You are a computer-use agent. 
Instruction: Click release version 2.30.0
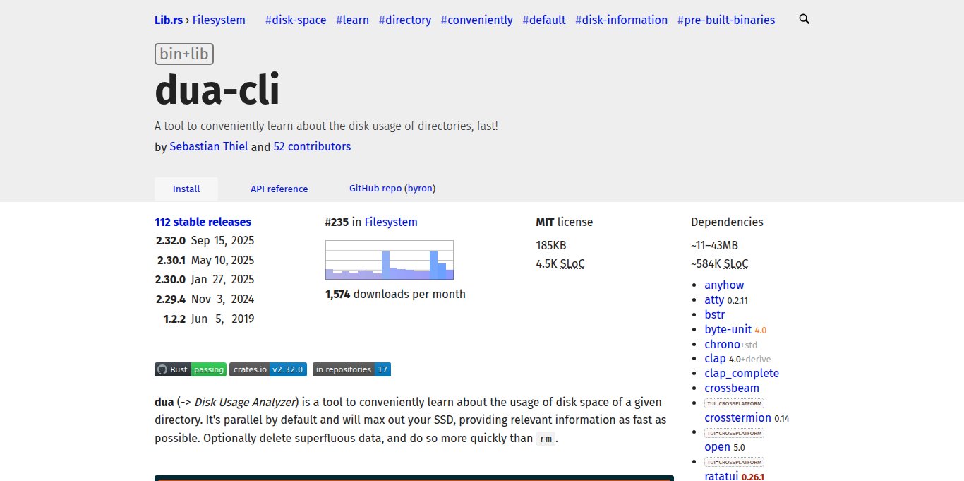[171, 279]
